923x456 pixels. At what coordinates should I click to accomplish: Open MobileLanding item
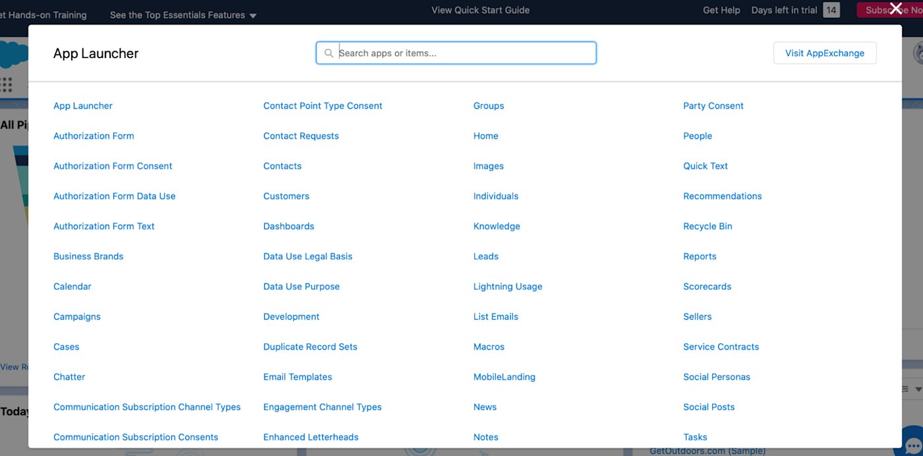(504, 377)
